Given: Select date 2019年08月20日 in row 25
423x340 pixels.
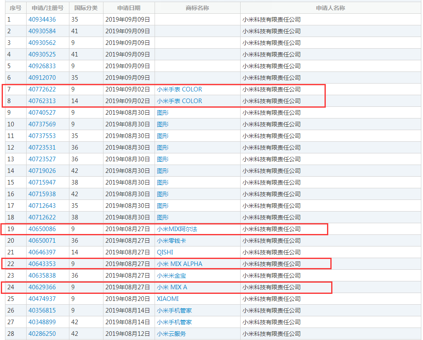Looking at the screenshot, I should (128, 299).
